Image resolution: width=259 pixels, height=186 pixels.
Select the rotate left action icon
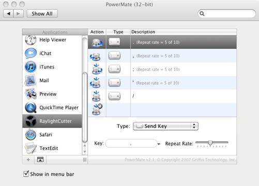coord(96,56)
